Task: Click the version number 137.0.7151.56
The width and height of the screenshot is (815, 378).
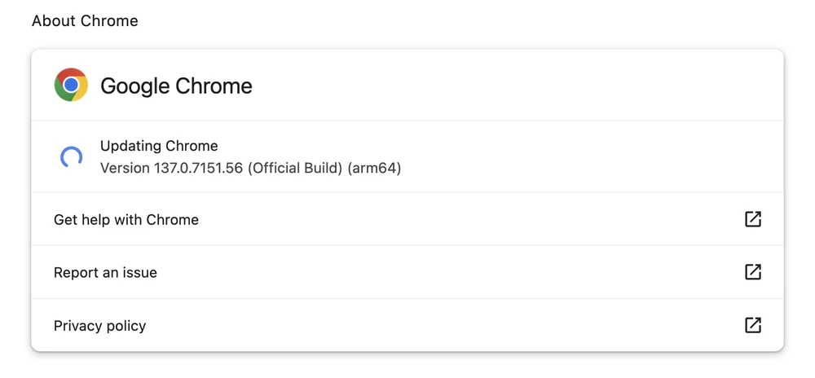Action: click(x=198, y=169)
